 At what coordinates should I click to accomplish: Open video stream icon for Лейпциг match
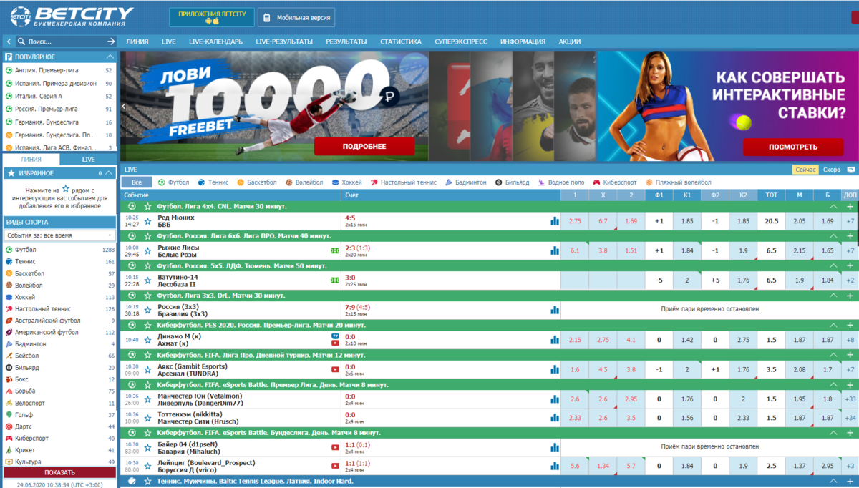tap(335, 466)
